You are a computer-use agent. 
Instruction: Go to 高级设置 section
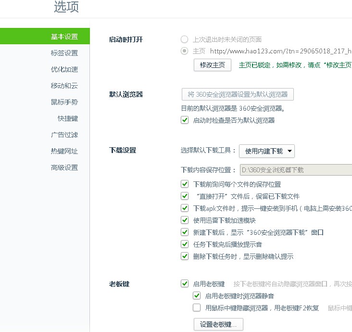[x=64, y=167]
